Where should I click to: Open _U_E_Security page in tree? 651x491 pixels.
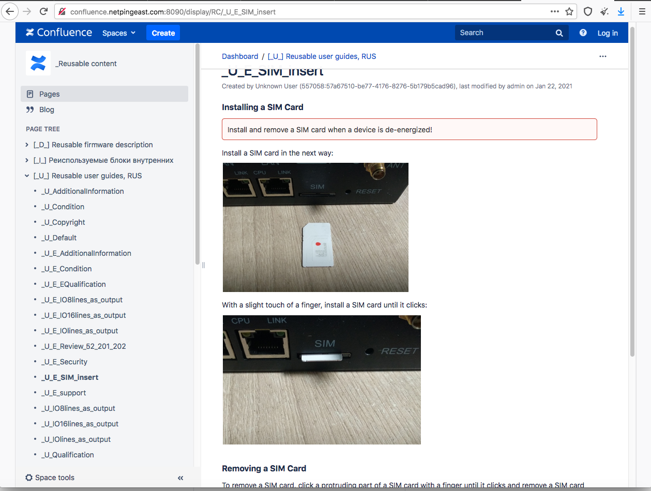[x=64, y=362]
